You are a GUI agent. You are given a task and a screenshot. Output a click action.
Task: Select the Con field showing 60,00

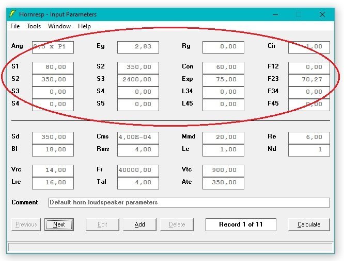(223, 68)
